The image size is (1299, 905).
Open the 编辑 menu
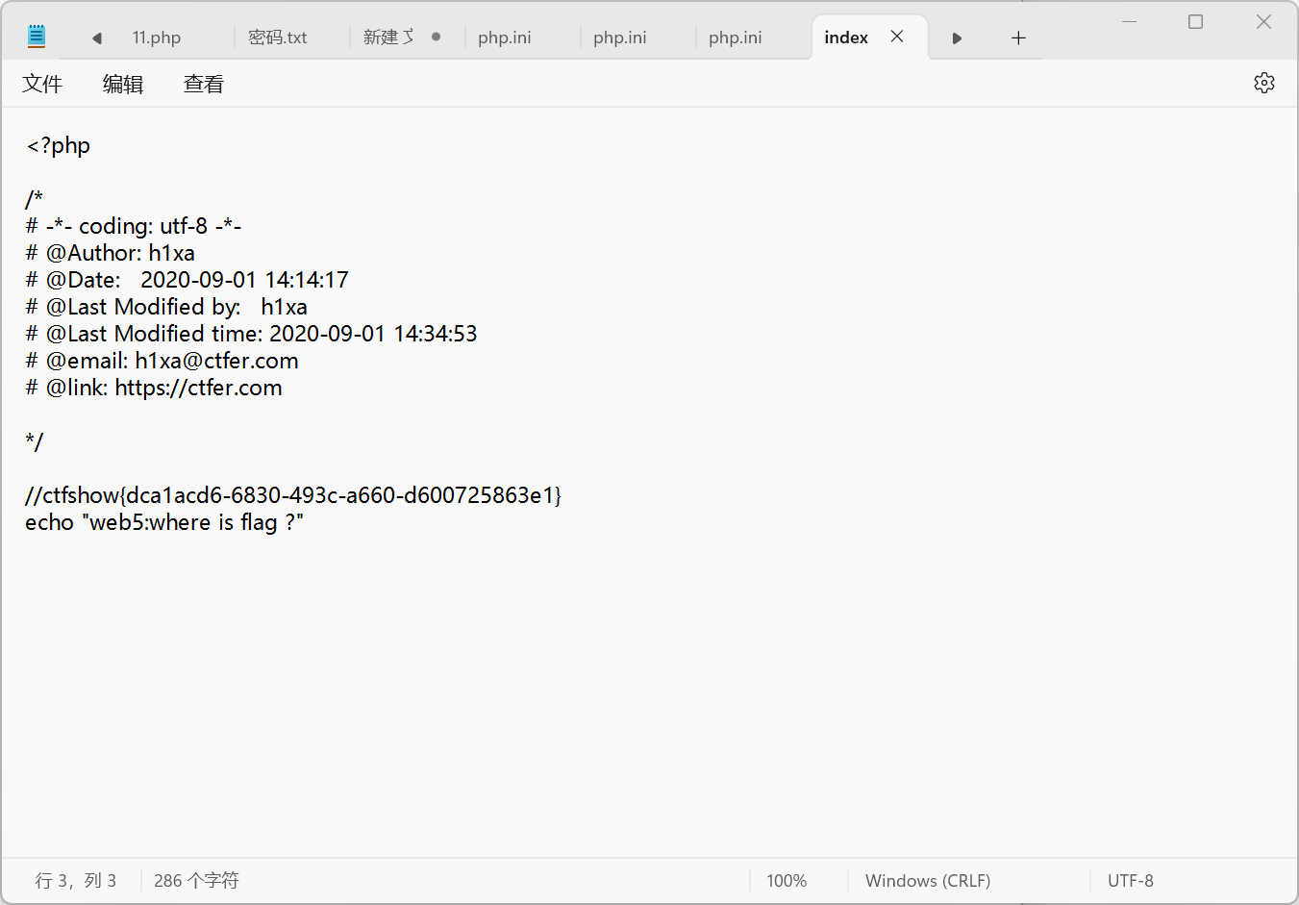tap(123, 85)
